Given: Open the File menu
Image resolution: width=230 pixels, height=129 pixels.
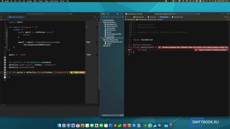Looking at the screenshot, I should (x=11, y=1).
